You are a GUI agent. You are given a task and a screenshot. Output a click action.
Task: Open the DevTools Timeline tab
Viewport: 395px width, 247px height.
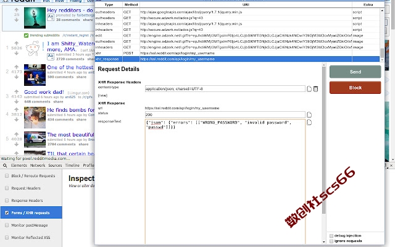click(x=72, y=165)
